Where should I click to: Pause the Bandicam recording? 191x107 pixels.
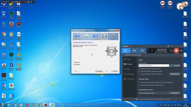click(x=171, y=51)
